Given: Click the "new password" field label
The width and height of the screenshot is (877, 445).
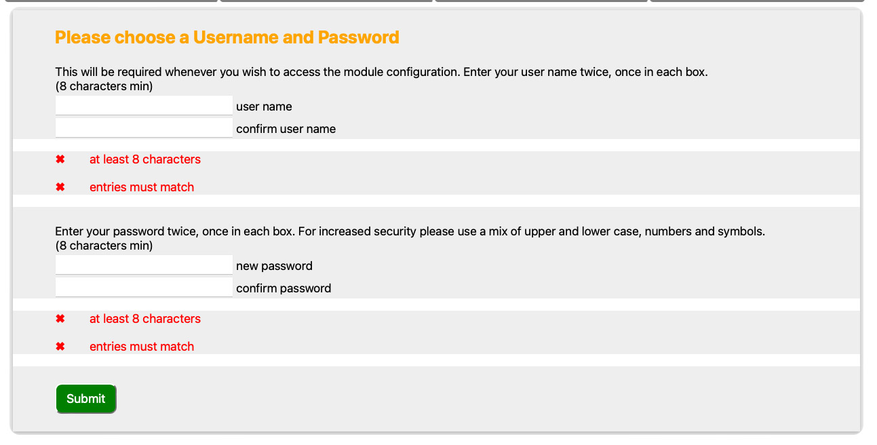Looking at the screenshot, I should pyautogui.click(x=274, y=266).
